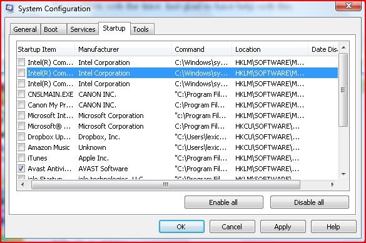This screenshot has width=366, height=243.
Task: Click the scroll up arrow of list
Action: (343, 47)
